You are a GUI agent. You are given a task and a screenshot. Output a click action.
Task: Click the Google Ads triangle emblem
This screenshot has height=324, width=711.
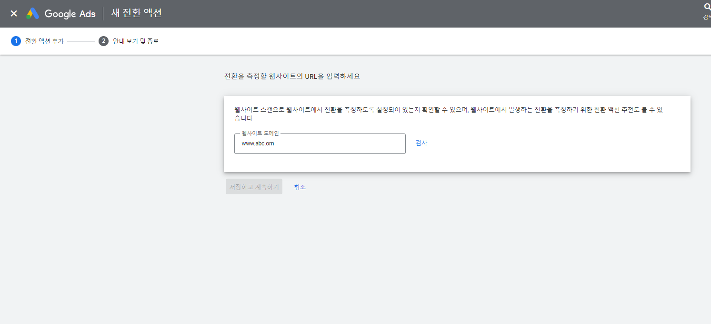32,13
